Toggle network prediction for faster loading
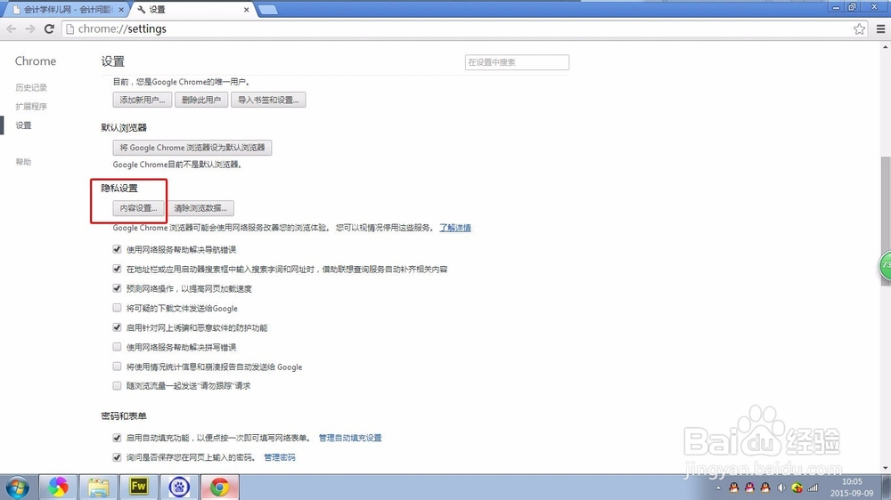This screenshot has width=891, height=500. 117,288
